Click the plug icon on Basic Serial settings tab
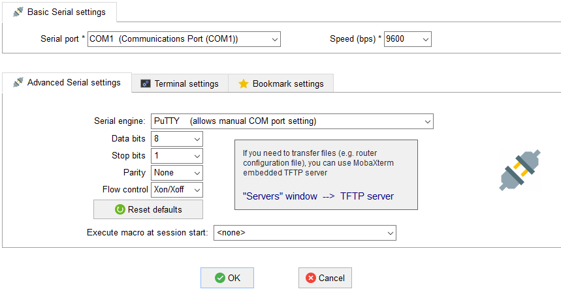Viewport: 561px width, 300px height. (18, 12)
